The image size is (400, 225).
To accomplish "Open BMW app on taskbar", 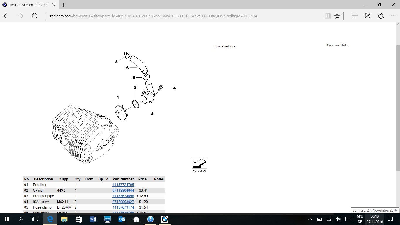I will click(x=165, y=219).
